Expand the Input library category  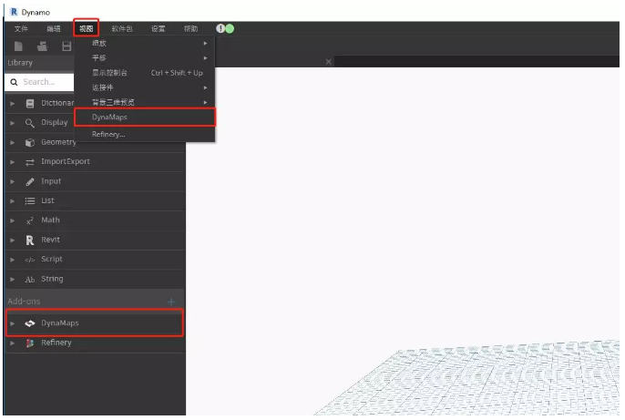click(x=13, y=181)
